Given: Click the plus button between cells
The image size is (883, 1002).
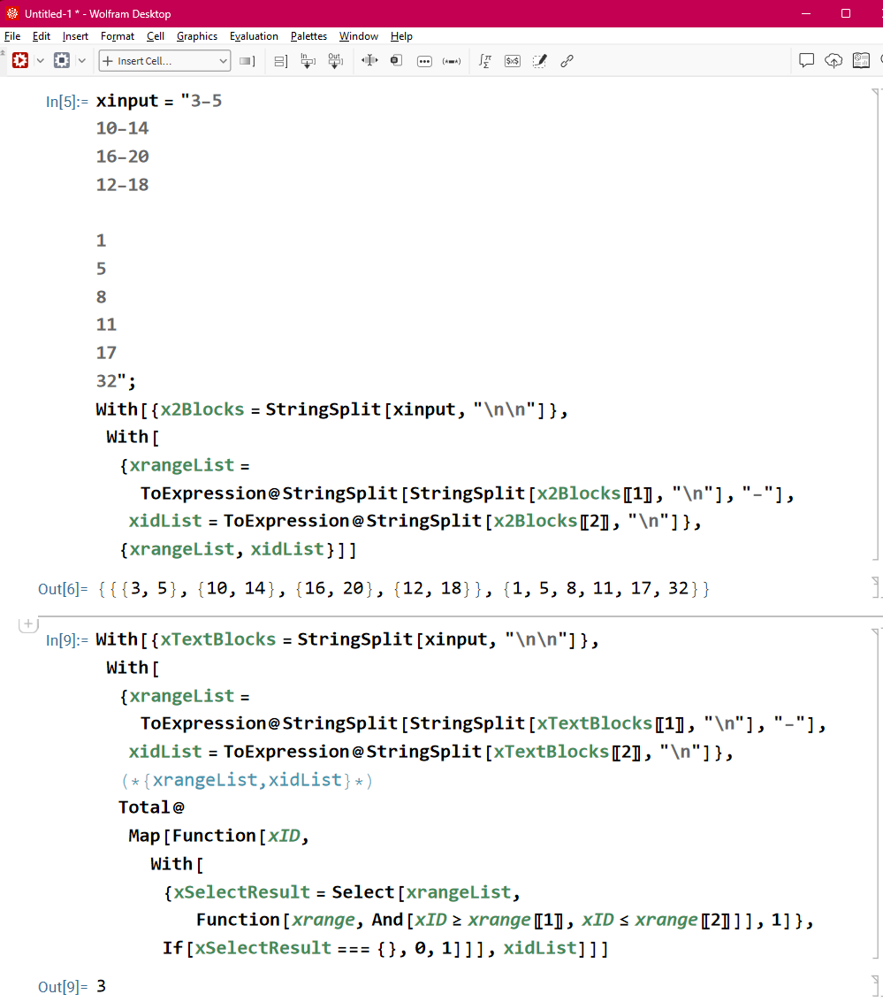Looking at the screenshot, I should pyautogui.click(x=27, y=624).
